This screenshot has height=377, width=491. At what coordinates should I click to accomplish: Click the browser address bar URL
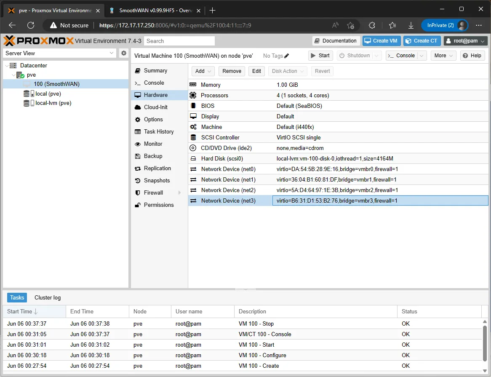[175, 25]
